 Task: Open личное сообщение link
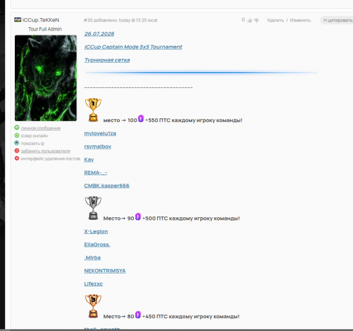point(41,128)
